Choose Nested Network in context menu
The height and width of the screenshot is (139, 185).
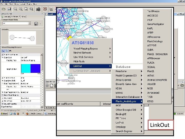[91, 53]
